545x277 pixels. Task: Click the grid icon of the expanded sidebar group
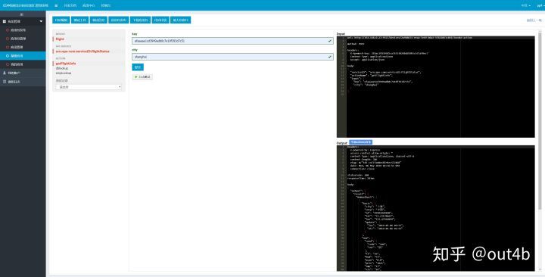coord(5,21)
